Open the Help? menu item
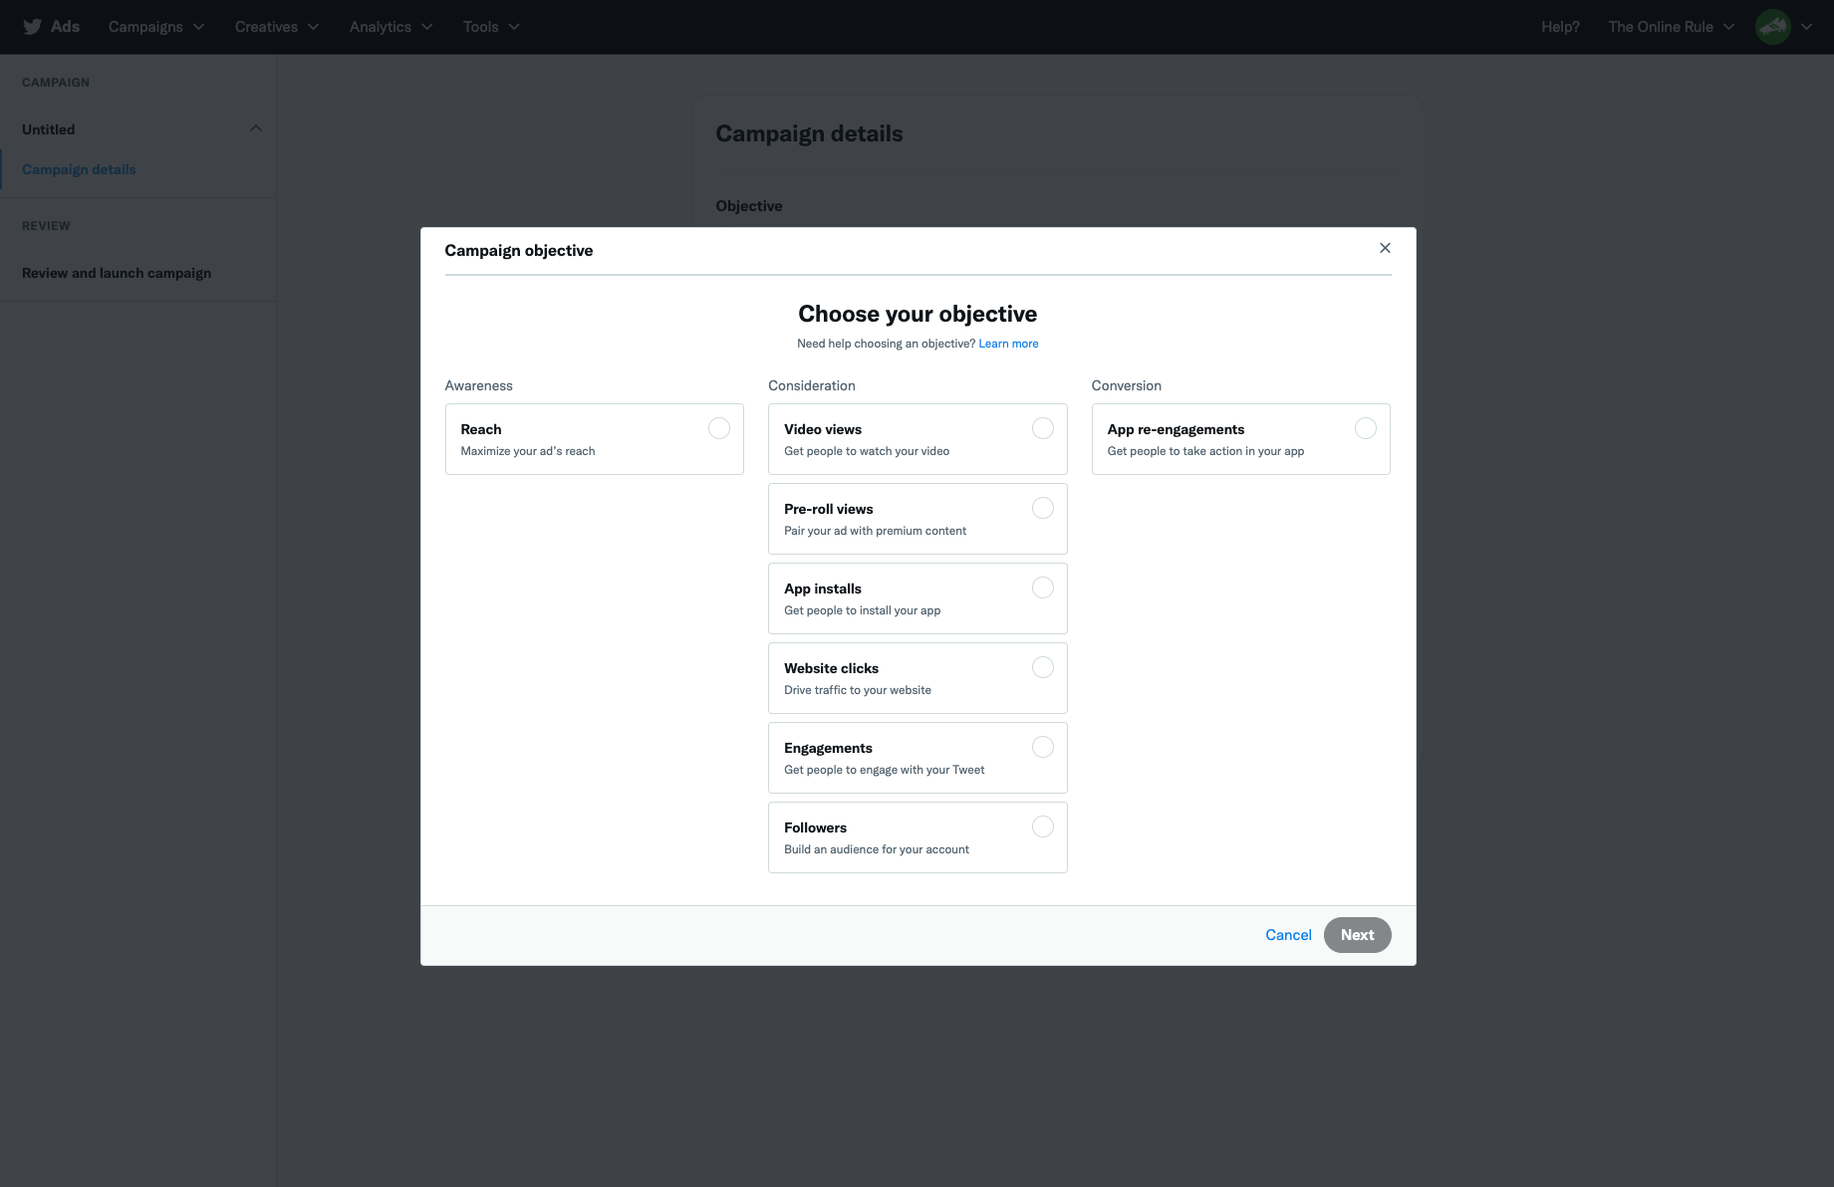The width and height of the screenshot is (1834, 1187). pyautogui.click(x=1560, y=27)
